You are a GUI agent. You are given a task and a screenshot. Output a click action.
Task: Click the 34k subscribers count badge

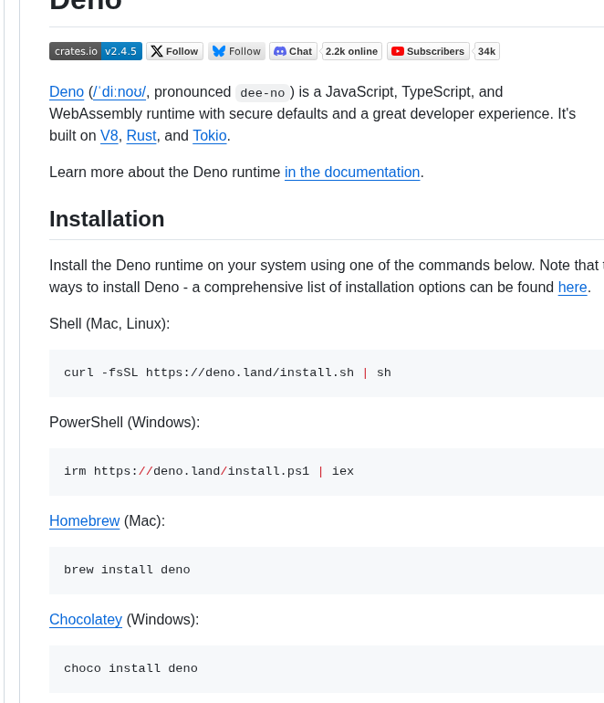486,51
